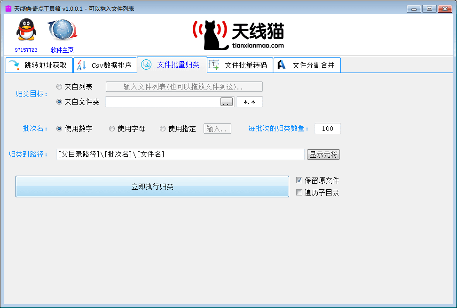Click the *.* file filter field
457x308 pixels.
250,102
